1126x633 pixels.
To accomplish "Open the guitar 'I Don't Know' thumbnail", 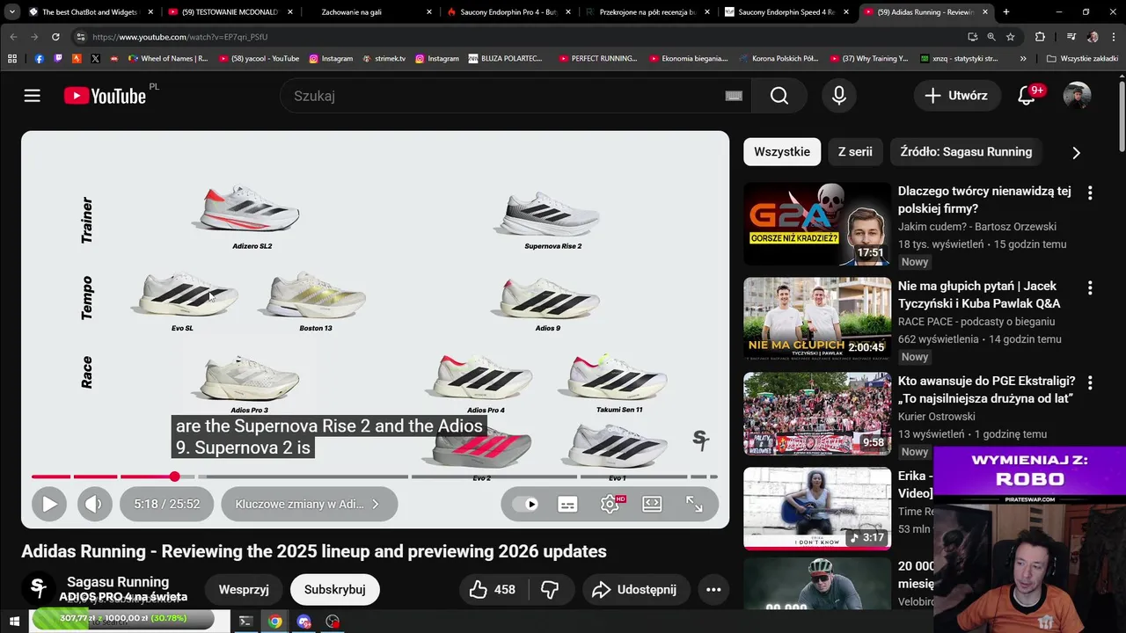I will point(817,508).
